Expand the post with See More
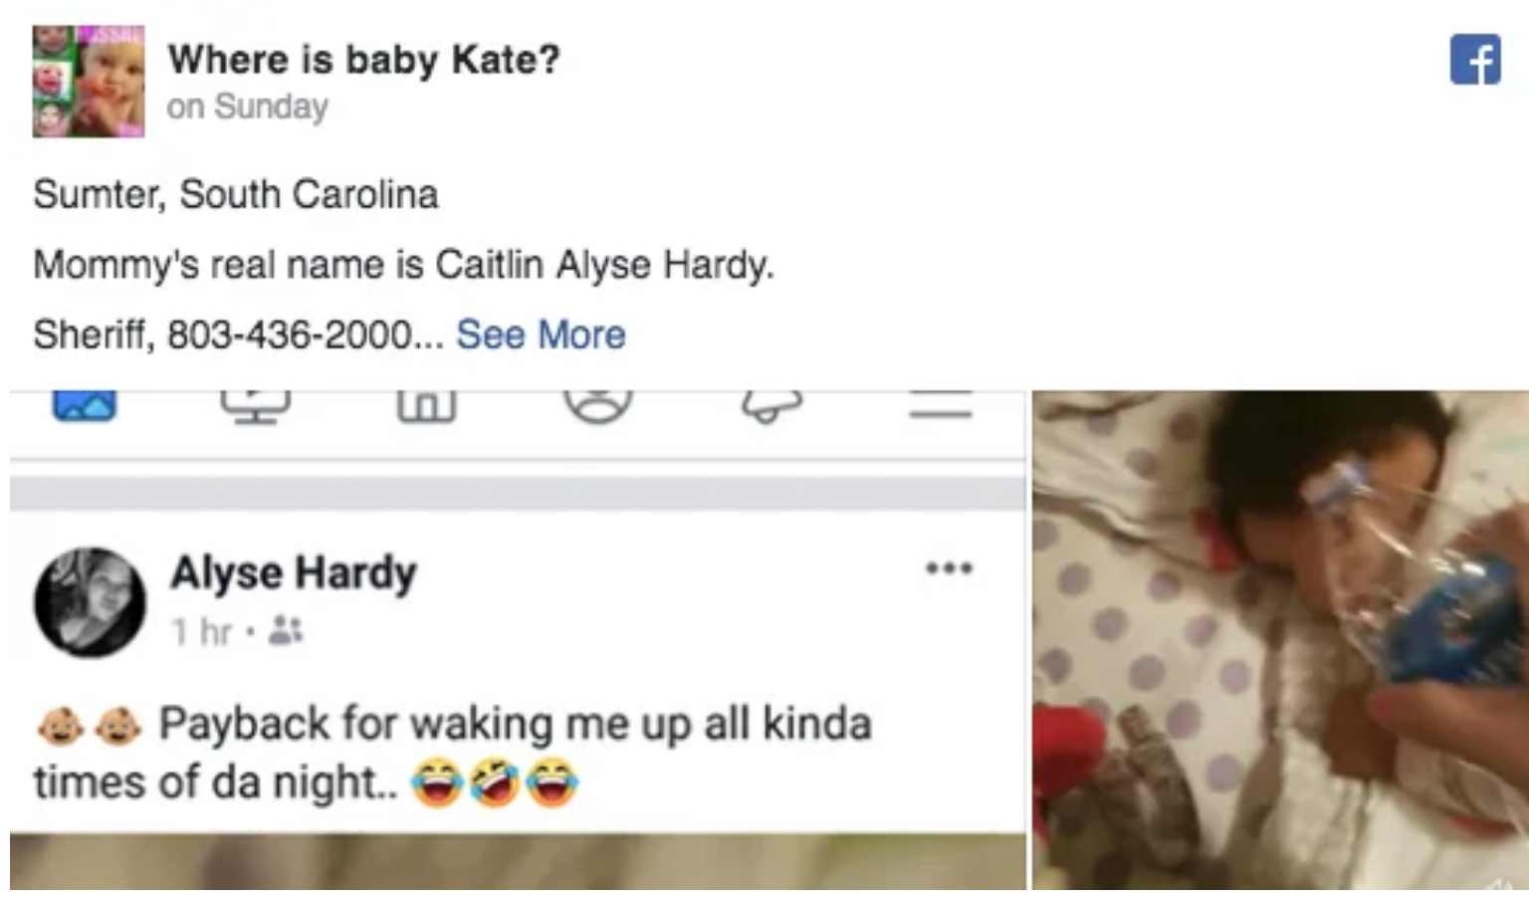Viewport: 1529px width, 900px height. 541,335
